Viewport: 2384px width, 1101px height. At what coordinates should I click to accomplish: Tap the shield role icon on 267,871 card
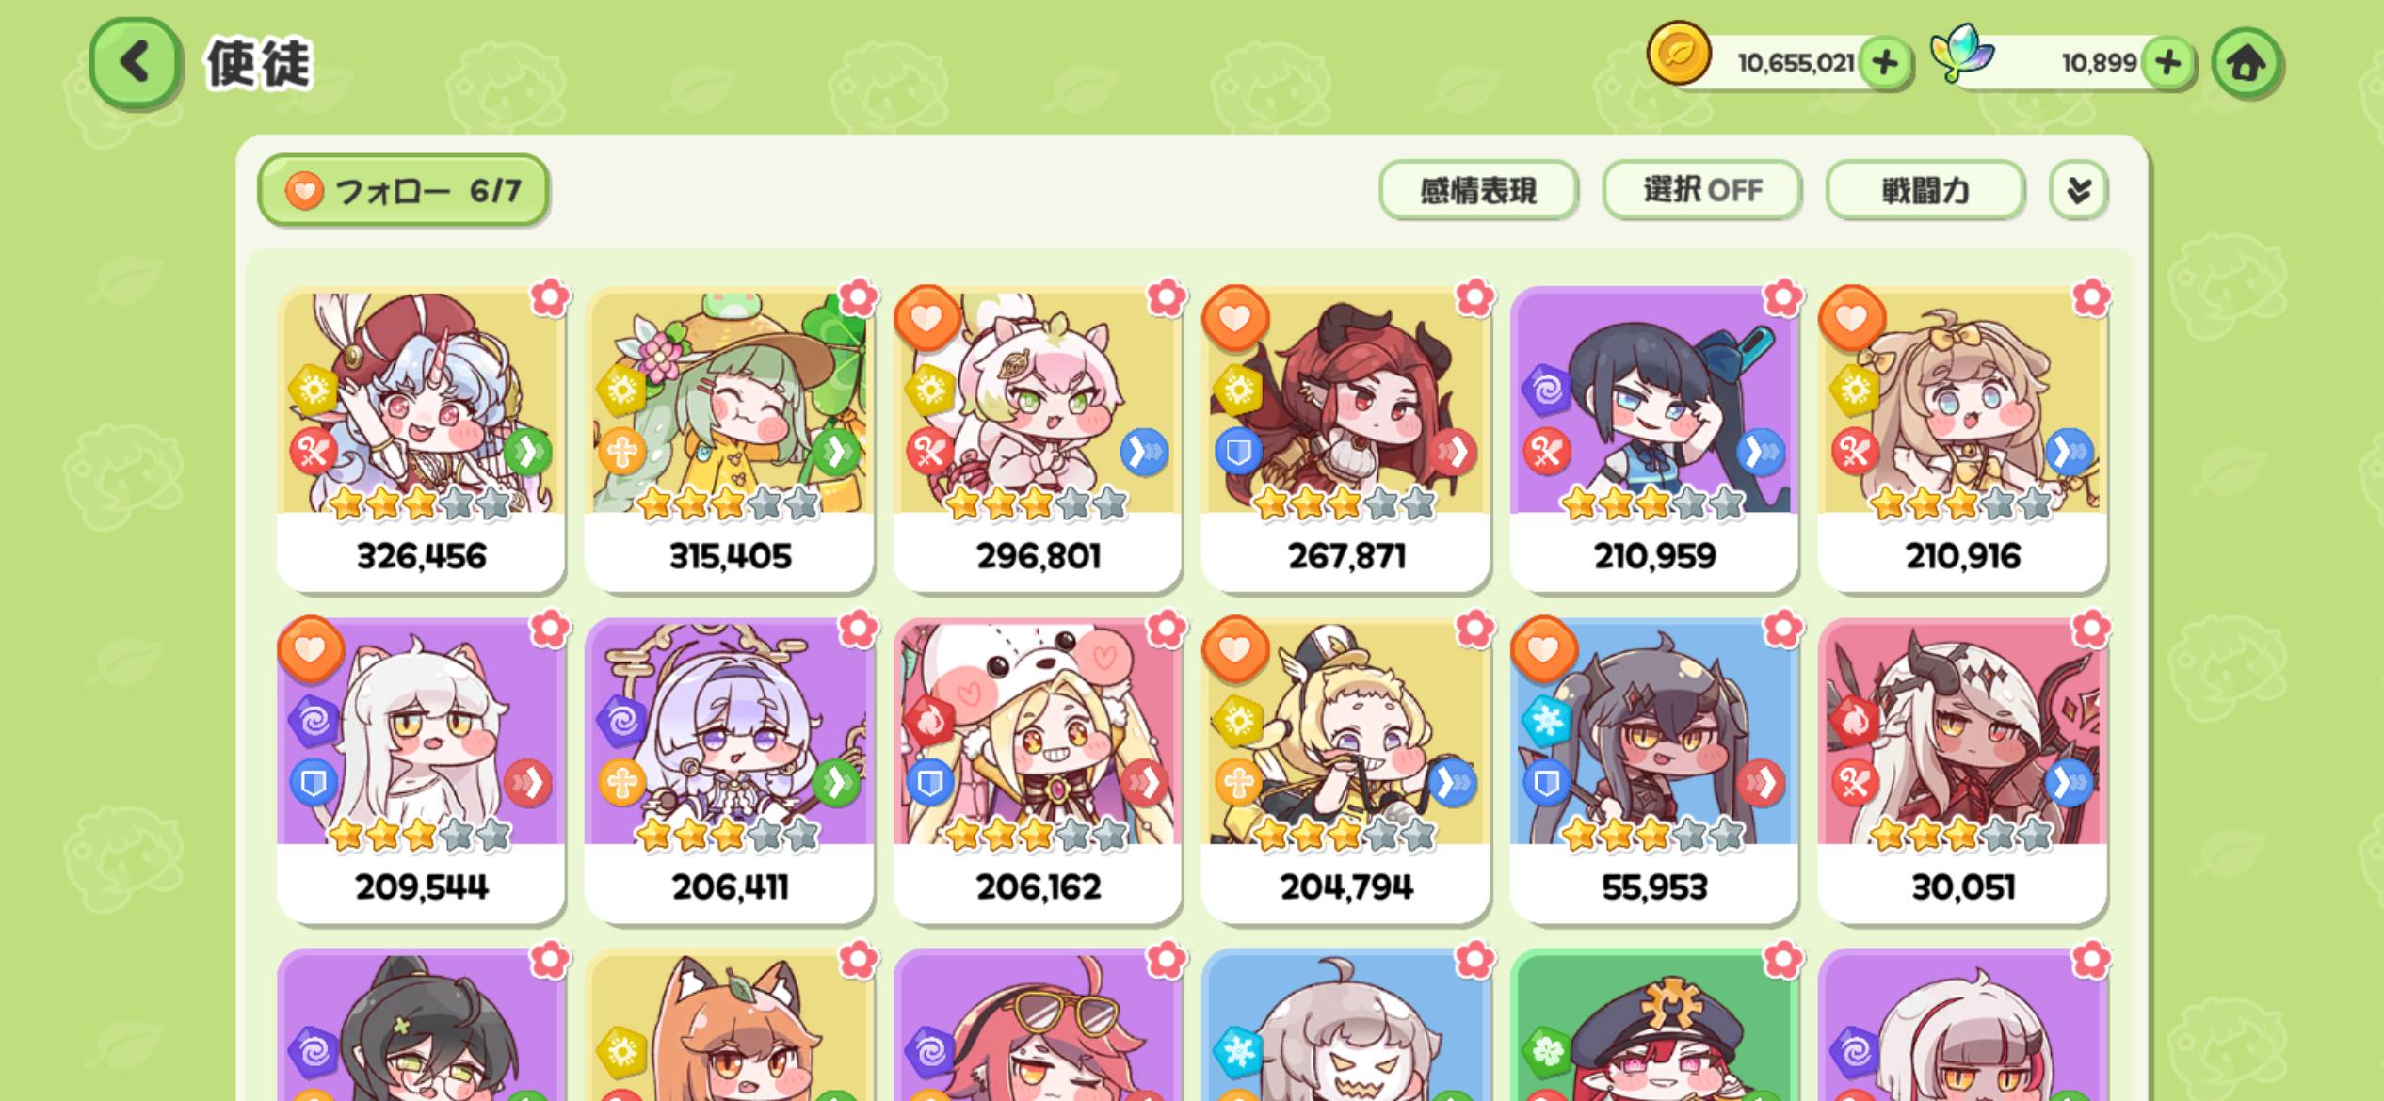click(x=1237, y=453)
